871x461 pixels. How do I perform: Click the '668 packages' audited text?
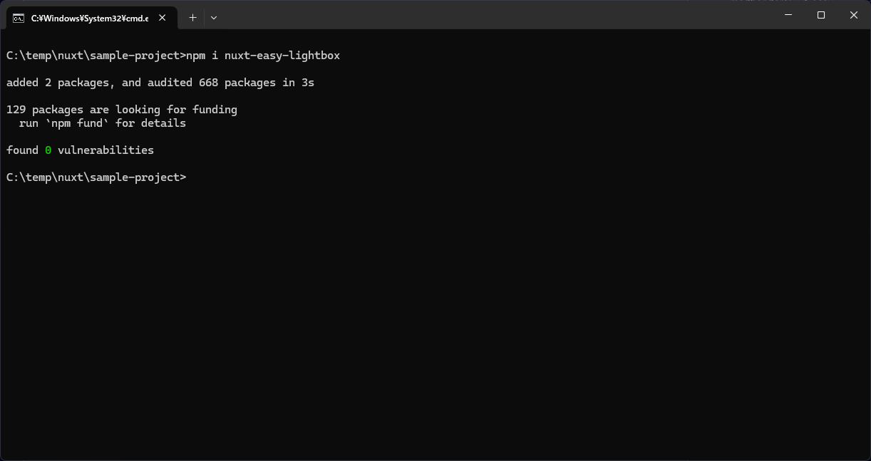[237, 83]
